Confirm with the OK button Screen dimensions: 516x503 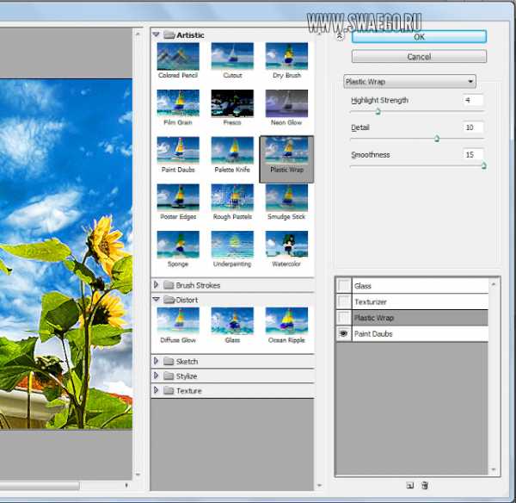[419, 36]
